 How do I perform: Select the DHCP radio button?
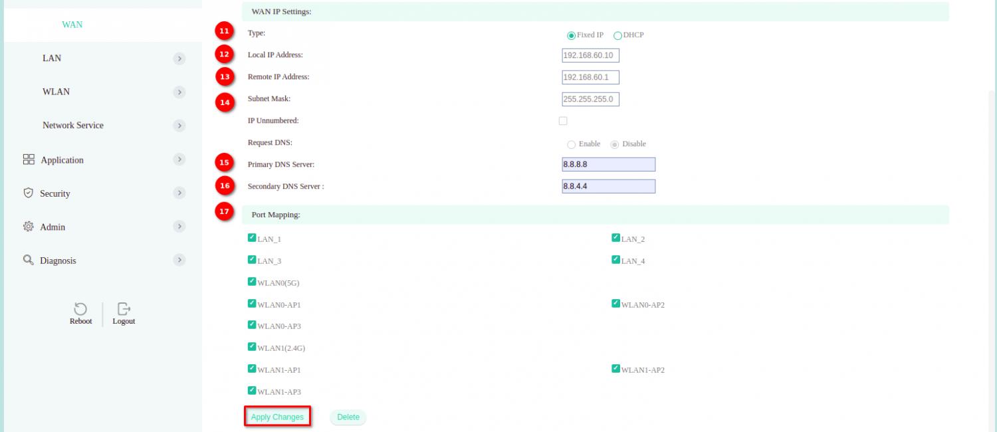pos(617,35)
